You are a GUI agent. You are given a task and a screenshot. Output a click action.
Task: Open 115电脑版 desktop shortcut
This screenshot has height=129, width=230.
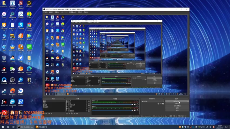(x=21, y=26)
